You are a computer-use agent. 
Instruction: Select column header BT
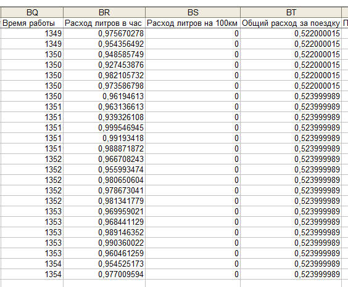click(291, 12)
